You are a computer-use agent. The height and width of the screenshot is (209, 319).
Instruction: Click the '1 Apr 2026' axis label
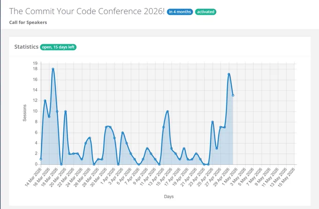[107, 176]
